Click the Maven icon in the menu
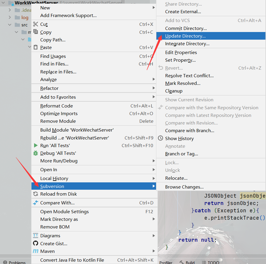The image size is (266, 264). point(36,251)
